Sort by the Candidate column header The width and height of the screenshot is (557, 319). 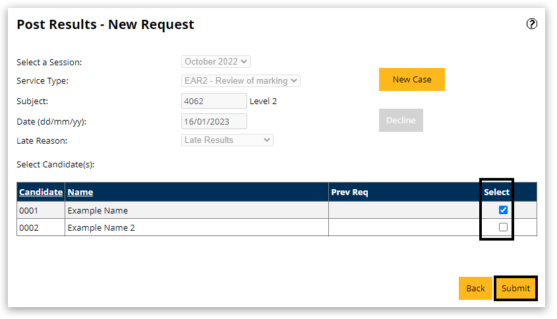coord(41,192)
